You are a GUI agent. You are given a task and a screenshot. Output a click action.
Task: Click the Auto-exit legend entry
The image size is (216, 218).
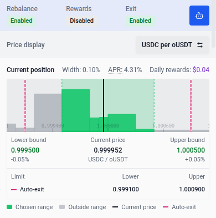click(x=179, y=207)
